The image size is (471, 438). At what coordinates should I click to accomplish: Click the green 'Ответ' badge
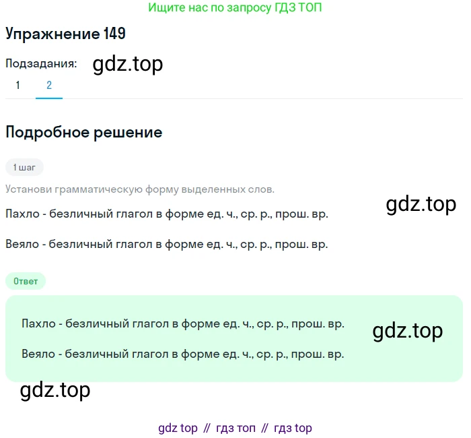tap(26, 281)
